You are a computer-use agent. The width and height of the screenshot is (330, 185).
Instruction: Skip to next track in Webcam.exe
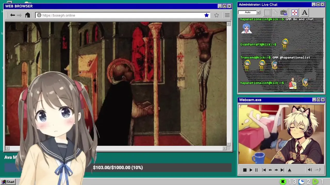pos(282,170)
